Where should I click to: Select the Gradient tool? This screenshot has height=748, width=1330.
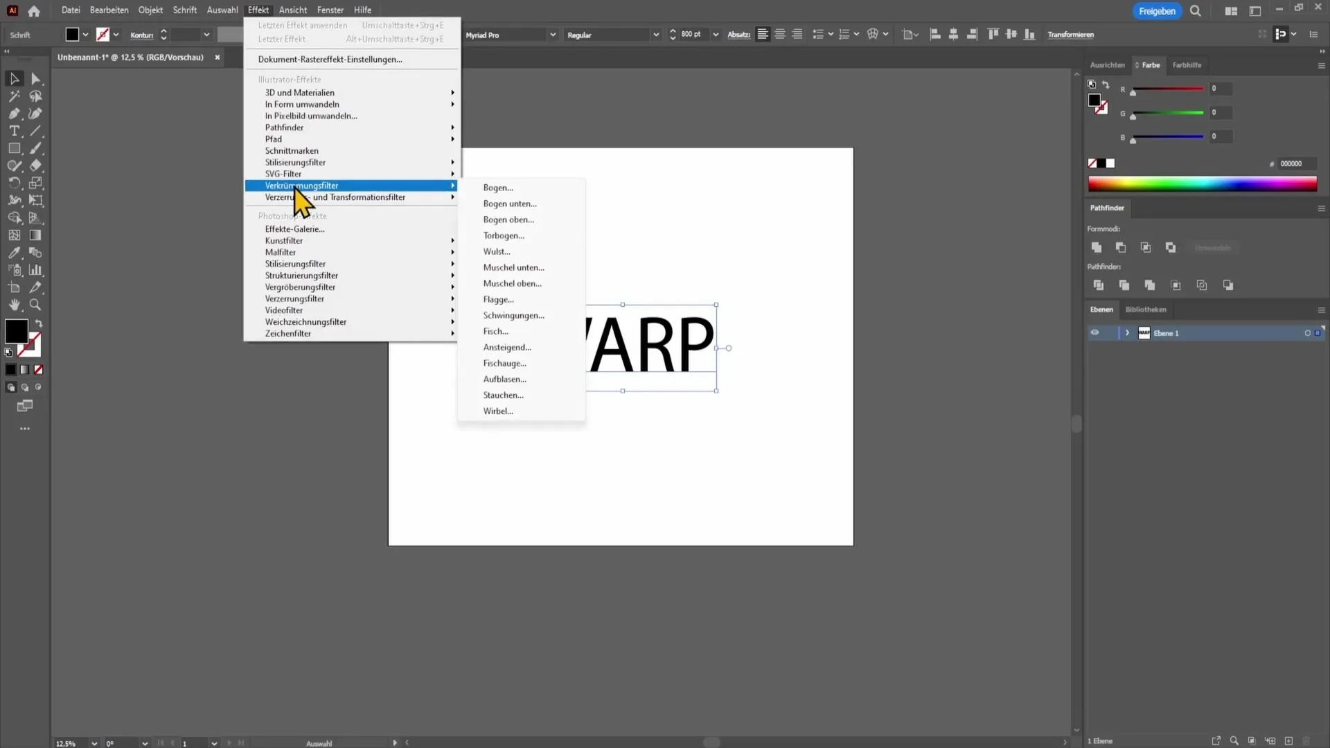[36, 235]
